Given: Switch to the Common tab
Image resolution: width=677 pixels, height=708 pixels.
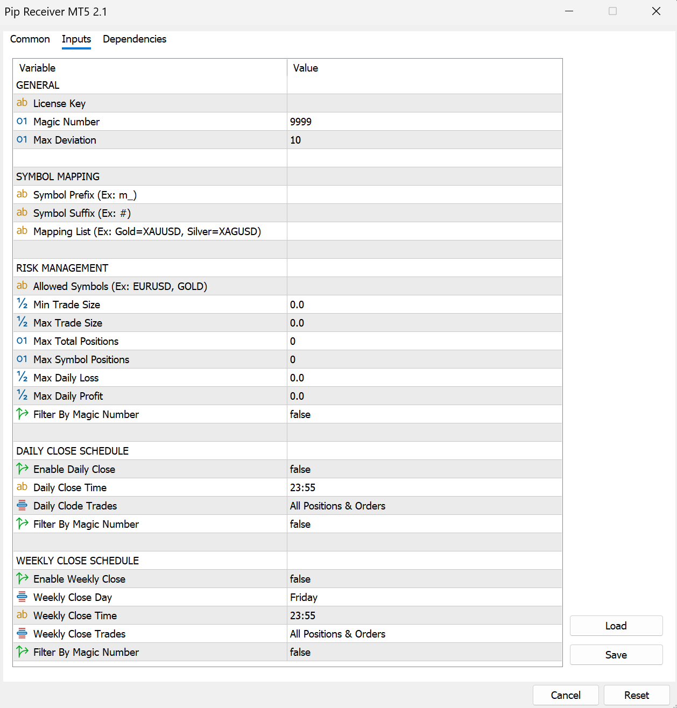Looking at the screenshot, I should tap(30, 39).
